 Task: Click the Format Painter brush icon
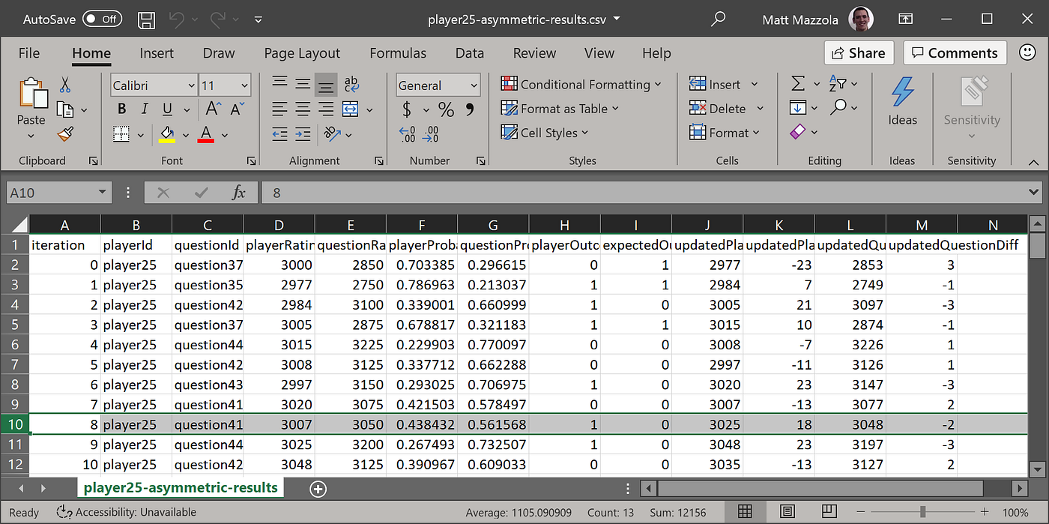click(65, 134)
